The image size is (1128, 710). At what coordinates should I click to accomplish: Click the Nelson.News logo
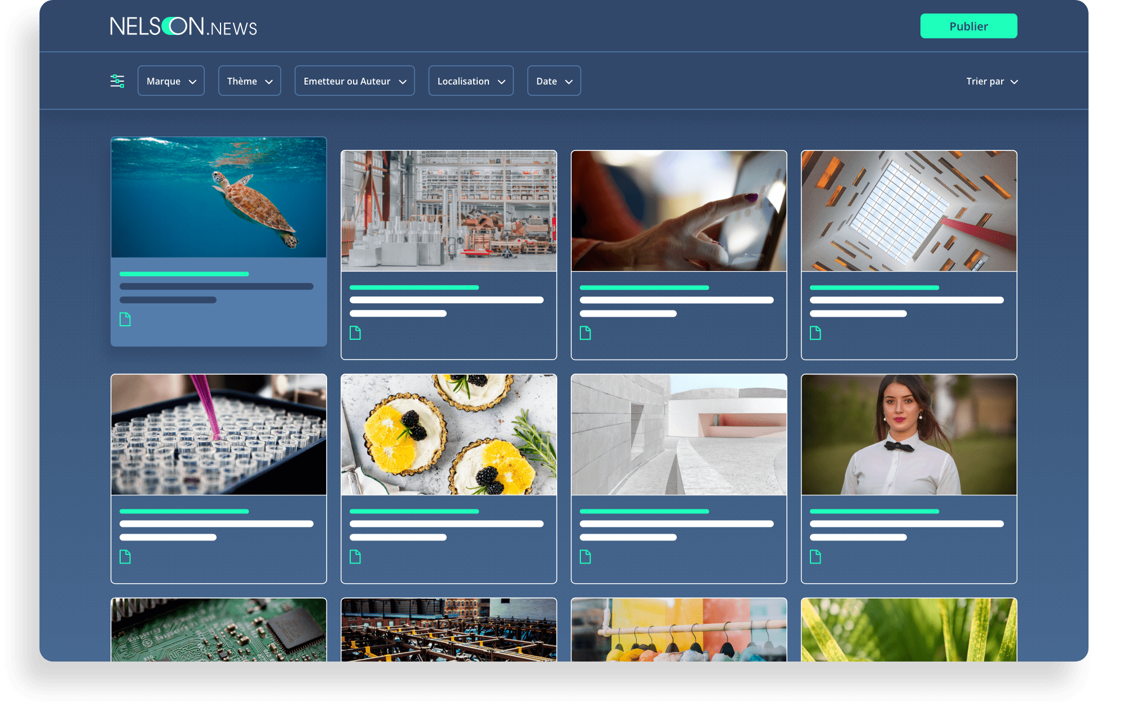click(183, 26)
